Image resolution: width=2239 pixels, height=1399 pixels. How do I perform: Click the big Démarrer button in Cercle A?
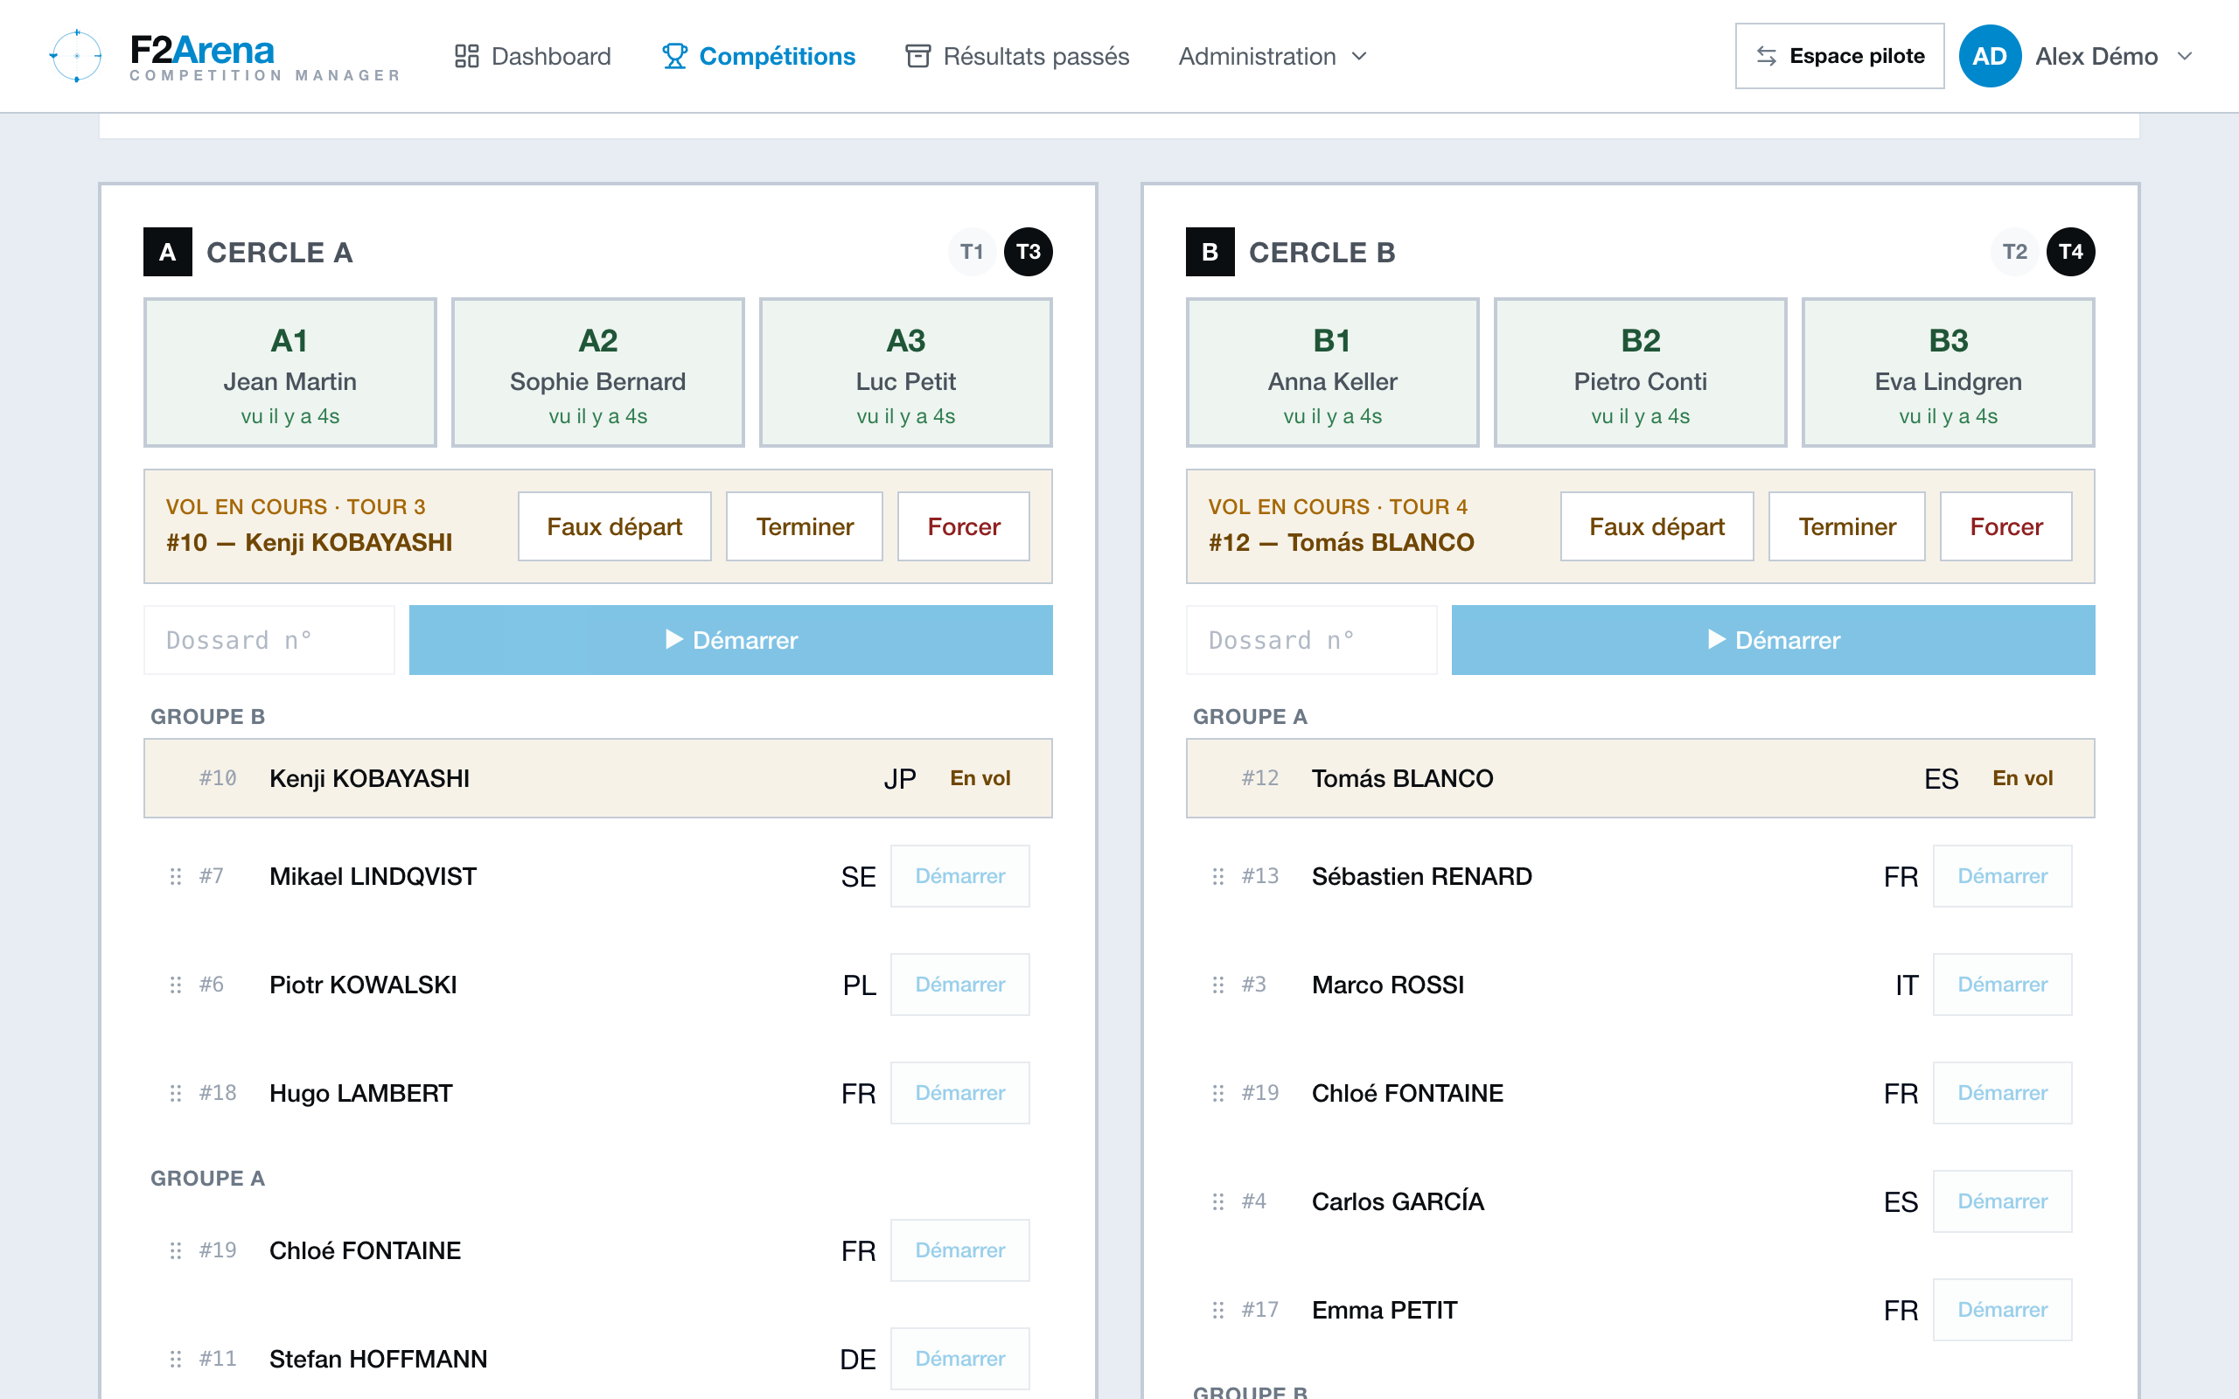(731, 640)
